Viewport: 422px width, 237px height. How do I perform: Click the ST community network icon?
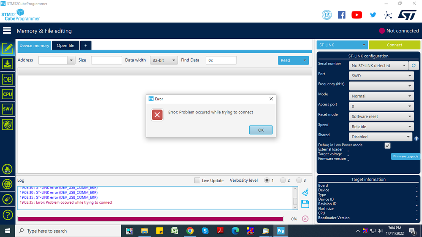click(388, 15)
